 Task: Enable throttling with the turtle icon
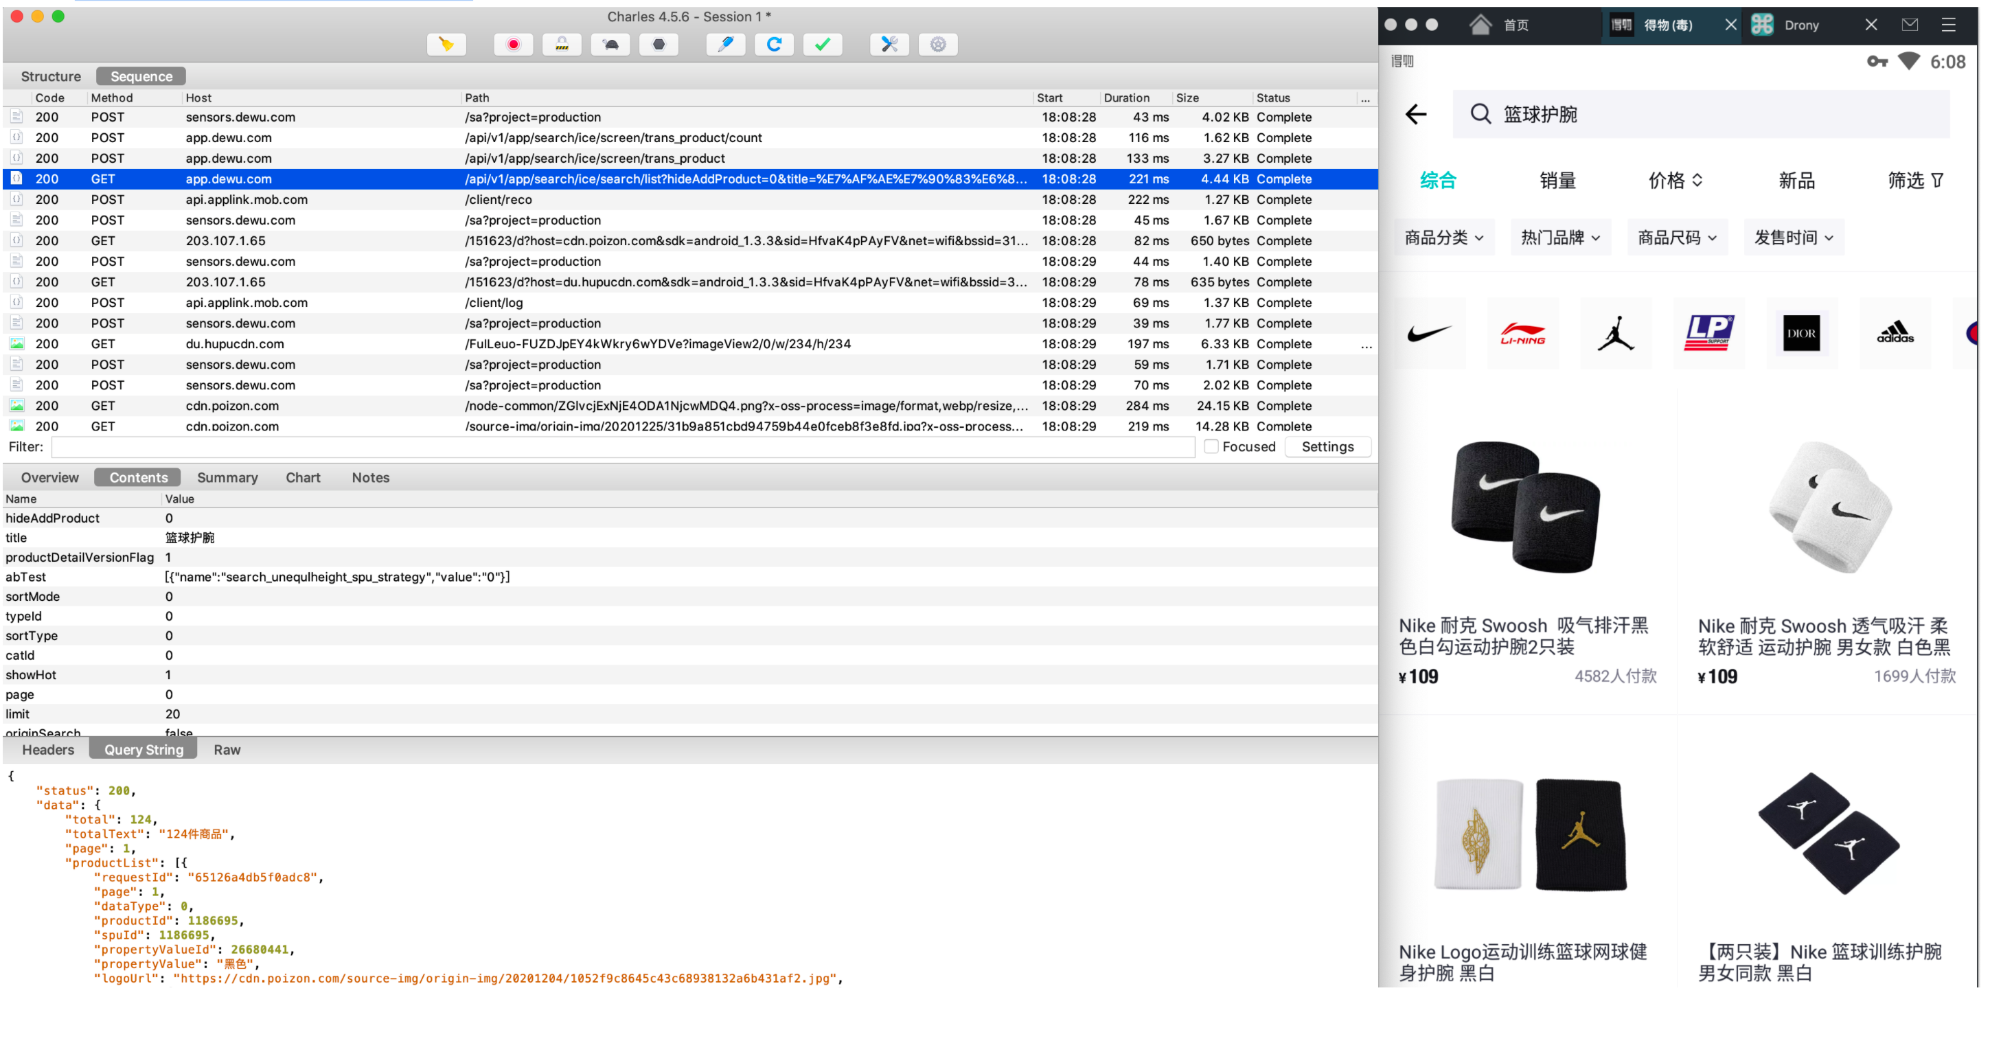click(610, 45)
